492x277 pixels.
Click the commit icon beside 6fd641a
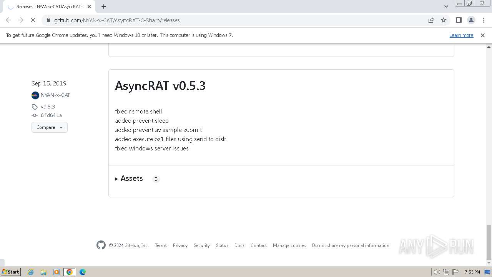[35, 115]
